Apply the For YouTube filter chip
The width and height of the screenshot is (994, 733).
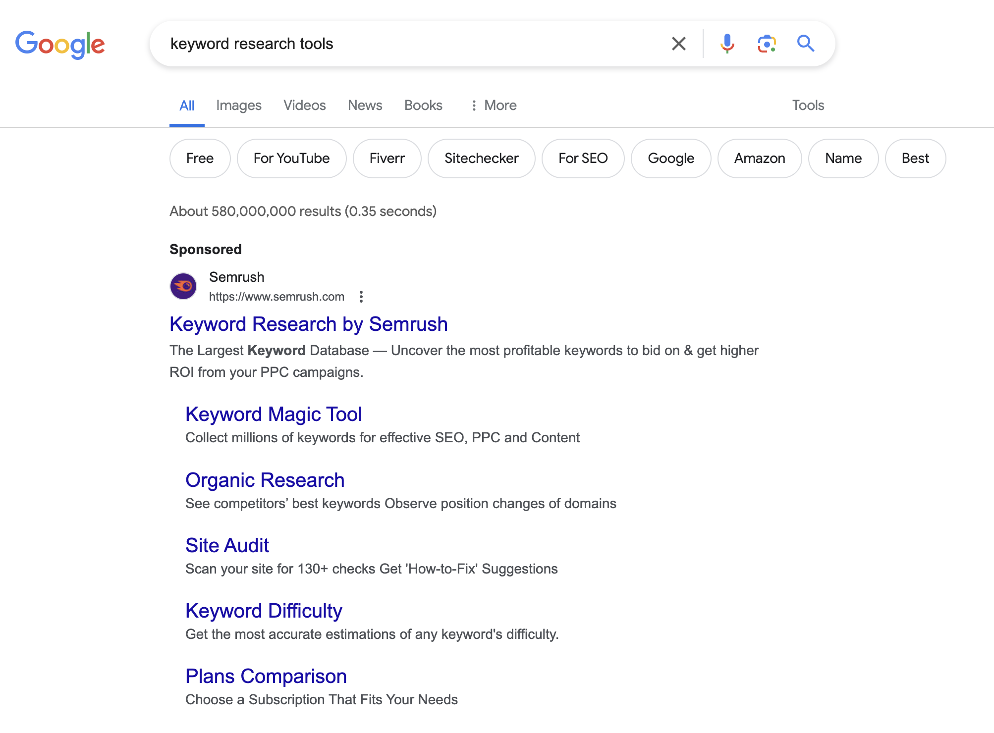click(292, 158)
